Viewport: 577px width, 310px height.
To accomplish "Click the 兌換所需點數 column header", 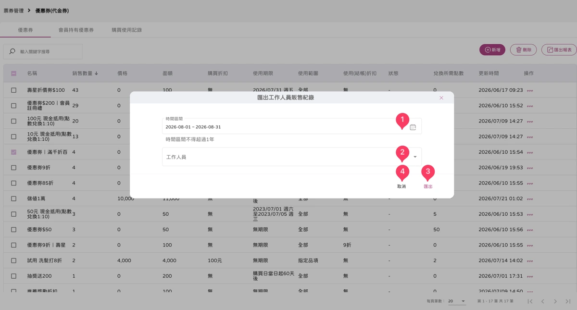I will click(x=449, y=74).
